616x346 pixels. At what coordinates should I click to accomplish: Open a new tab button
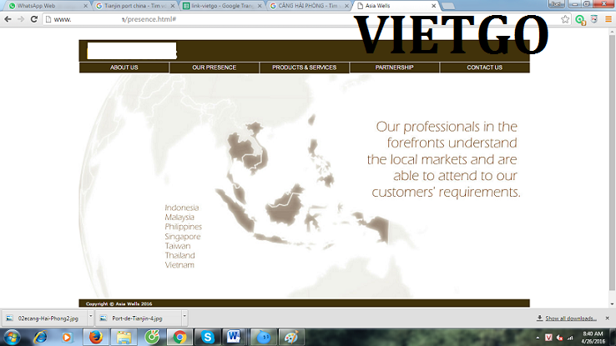click(x=448, y=7)
